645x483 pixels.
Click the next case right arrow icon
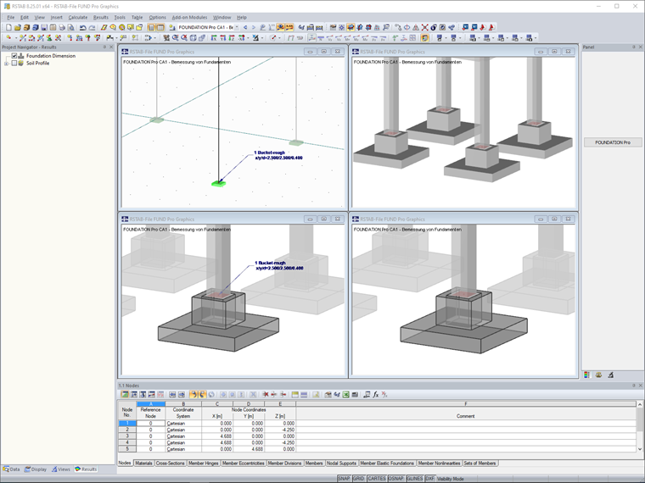coord(255,27)
